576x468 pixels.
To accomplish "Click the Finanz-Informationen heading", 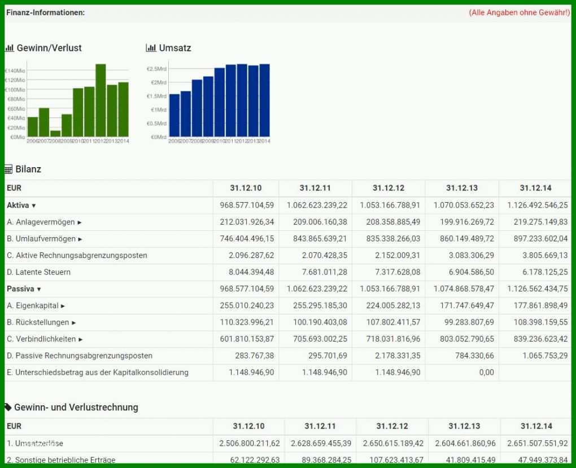I will (46, 12).
